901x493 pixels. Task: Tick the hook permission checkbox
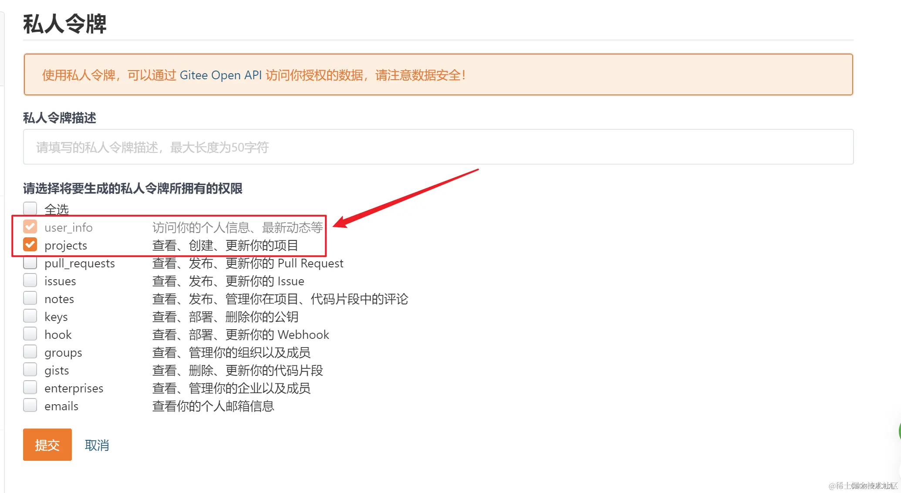tap(30, 334)
